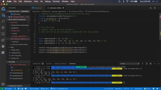Switch to the Debug Console tab
Image resolution: width=161 pixels, height=90 pixels.
(60, 63)
